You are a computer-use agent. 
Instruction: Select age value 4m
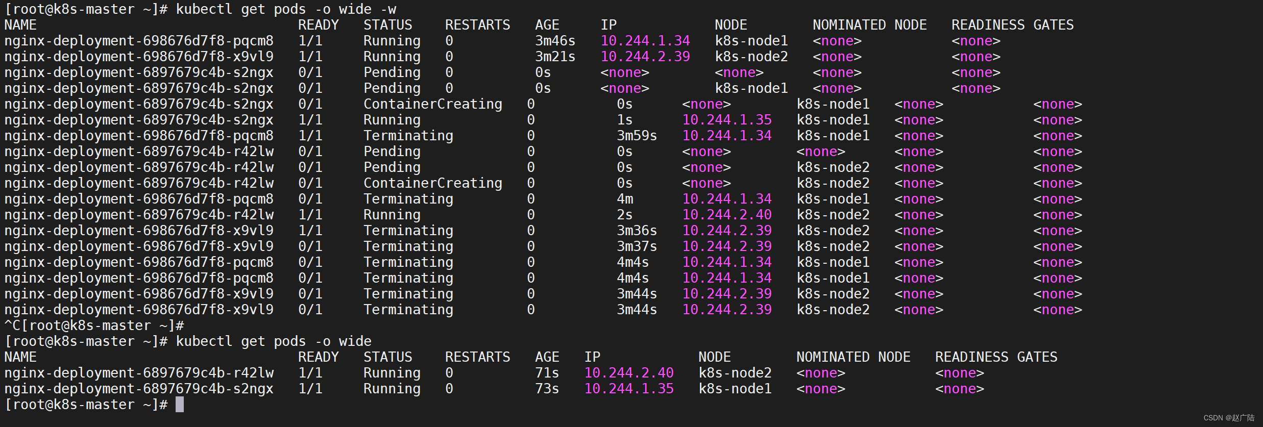[625, 199]
